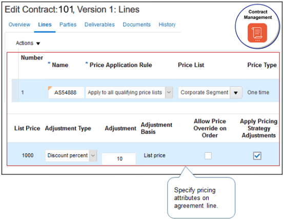Viewport: 284px width, 219px height.
Task: Click the Contract Management scroll icon
Action: point(257,33)
